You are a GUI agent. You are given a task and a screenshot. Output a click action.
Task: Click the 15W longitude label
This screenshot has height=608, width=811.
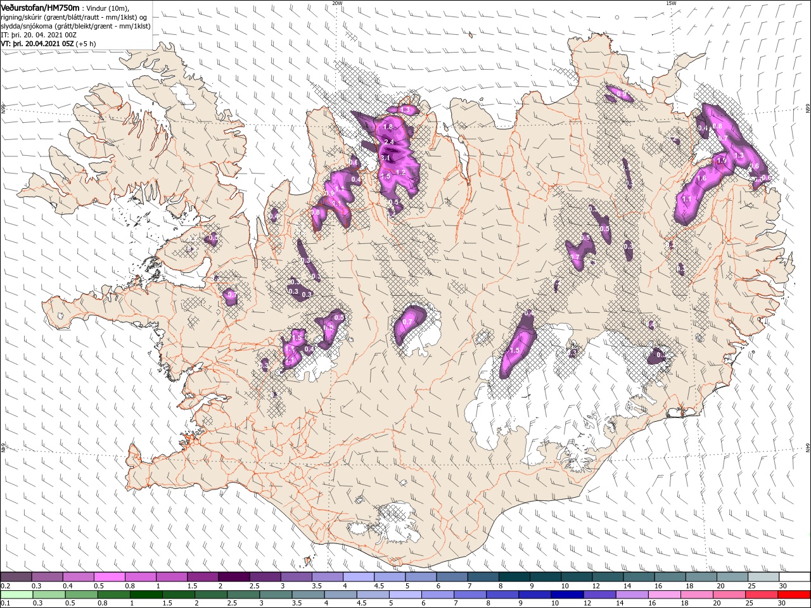pyautogui.click(x=670, y=3)
